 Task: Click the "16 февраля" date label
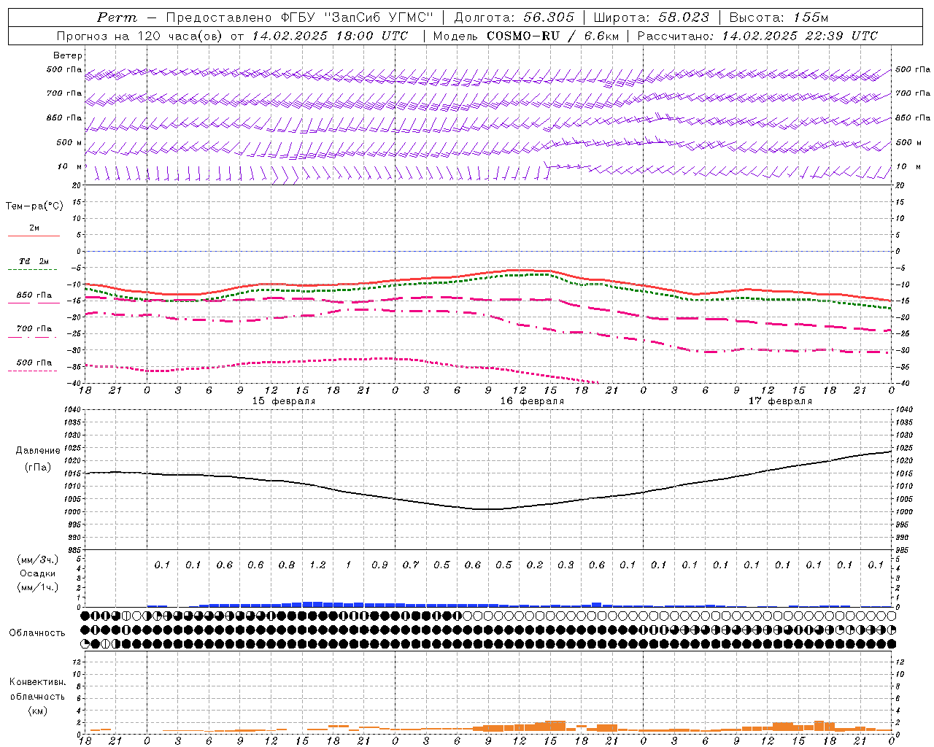(x=532, y=401)
